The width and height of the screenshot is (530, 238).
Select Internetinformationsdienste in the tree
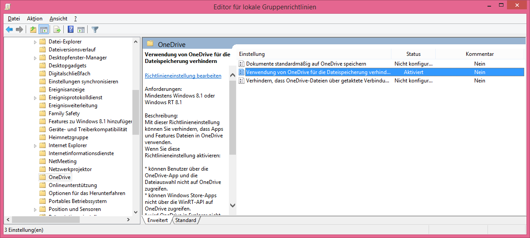point(81,153)
